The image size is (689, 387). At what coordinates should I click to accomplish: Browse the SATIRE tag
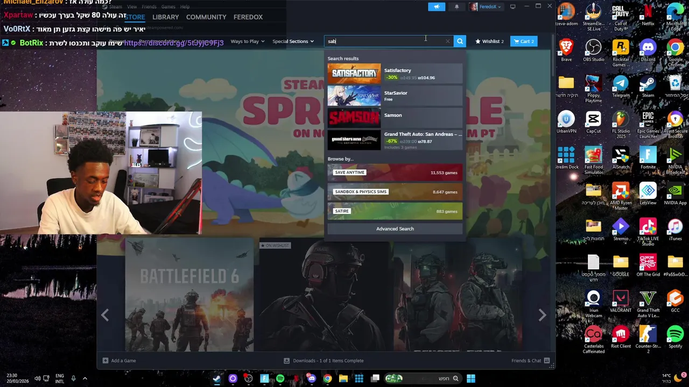click(x=395, y=211)
